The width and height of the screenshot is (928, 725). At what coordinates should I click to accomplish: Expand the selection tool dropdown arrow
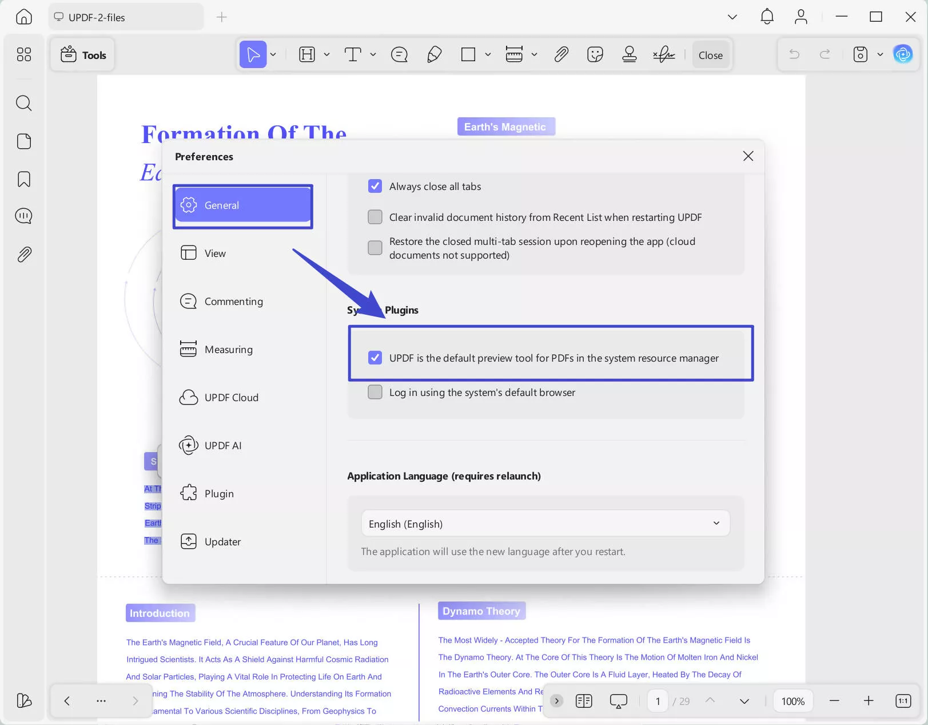click(273, 55)
